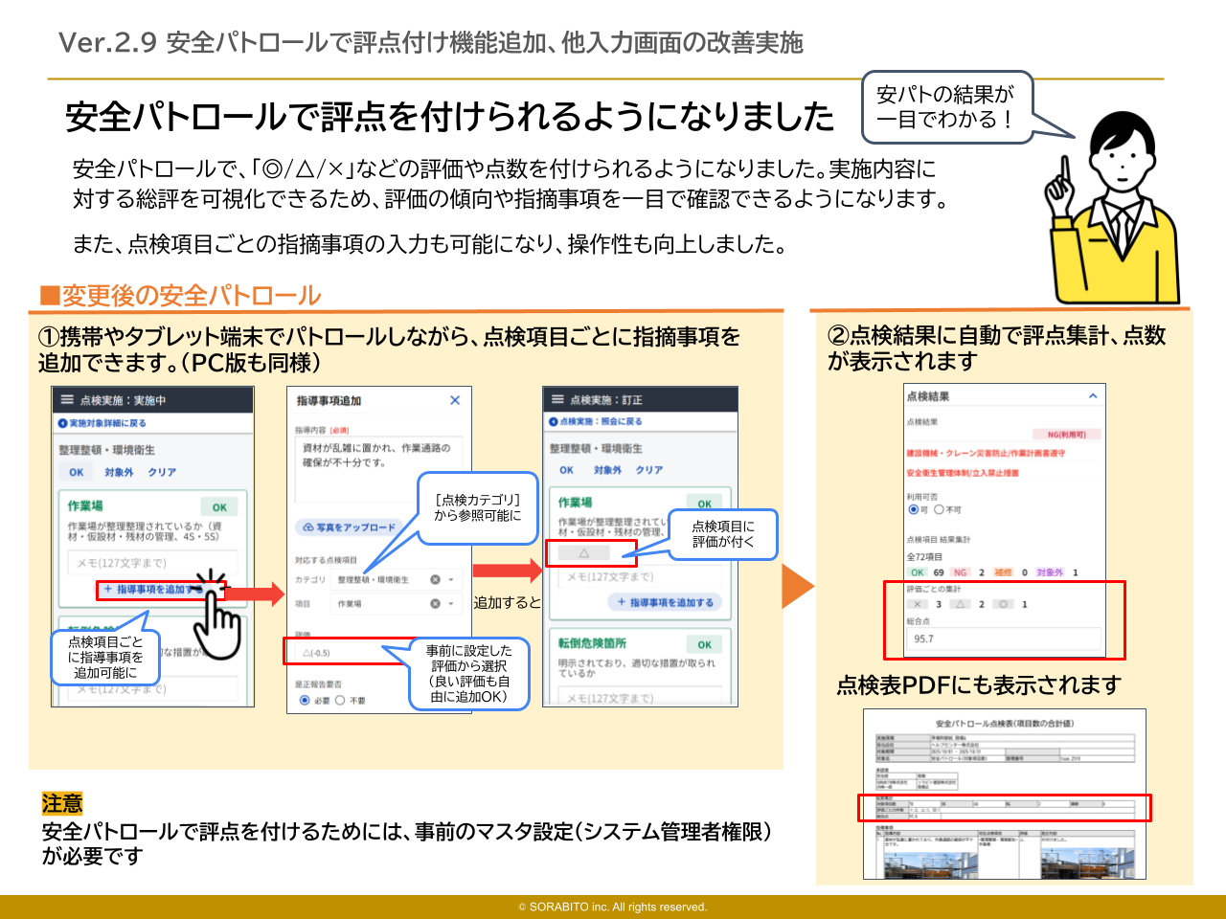Open the カテゴリ dropdown arrow
Screen dimensions: 1226x919
(x=451, y=579)
